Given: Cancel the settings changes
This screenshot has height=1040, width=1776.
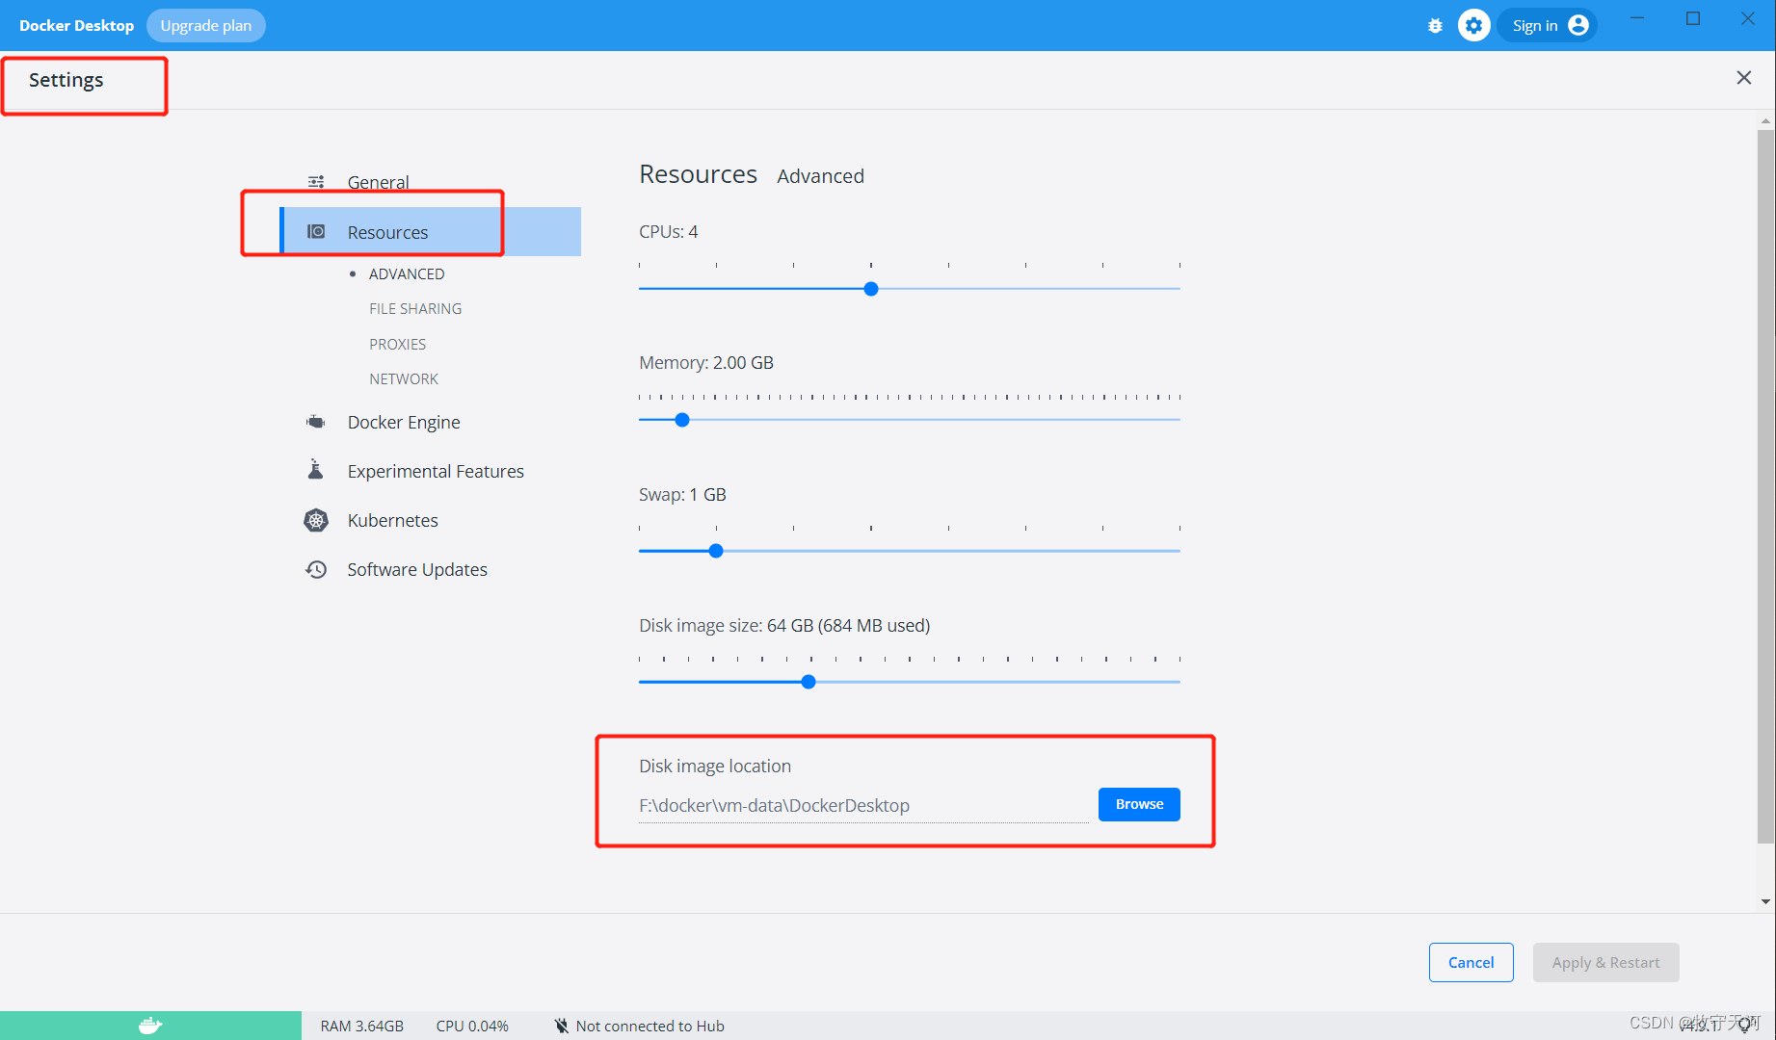Looking at the screenshot, I should point(1471,962).
